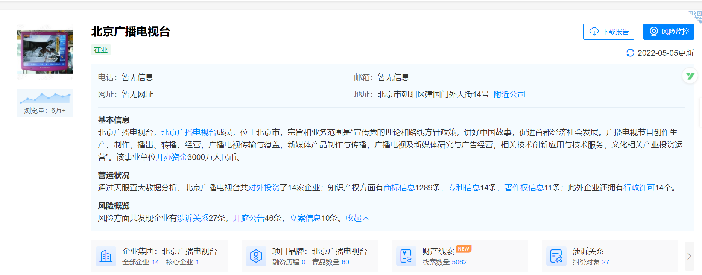This screenshot has width=702, height=275.
Task: Click the 开办资金 link
Action: pyautogui.click(x=172, y=157)
